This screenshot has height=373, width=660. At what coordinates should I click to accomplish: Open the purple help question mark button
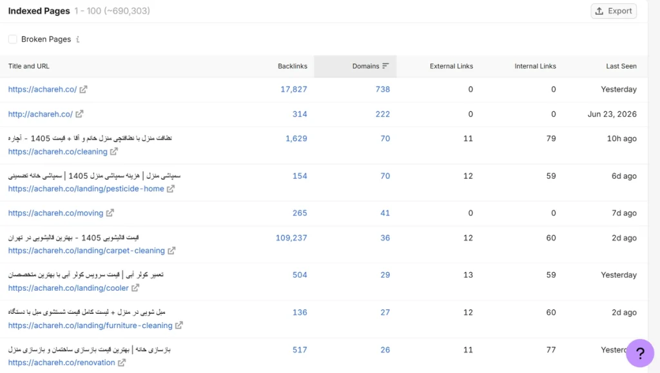pyautogui.click(x=640, y=353)
